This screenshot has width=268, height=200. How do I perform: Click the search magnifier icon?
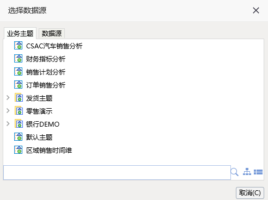coord(234,172)
